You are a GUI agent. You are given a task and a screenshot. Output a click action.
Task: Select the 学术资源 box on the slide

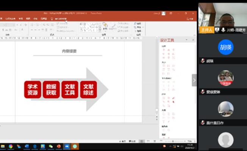pos(33,89)
